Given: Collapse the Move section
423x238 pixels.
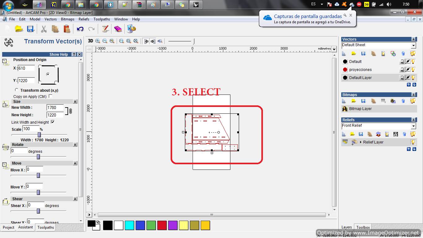Looking at the screenshot, I should point(75,163).
